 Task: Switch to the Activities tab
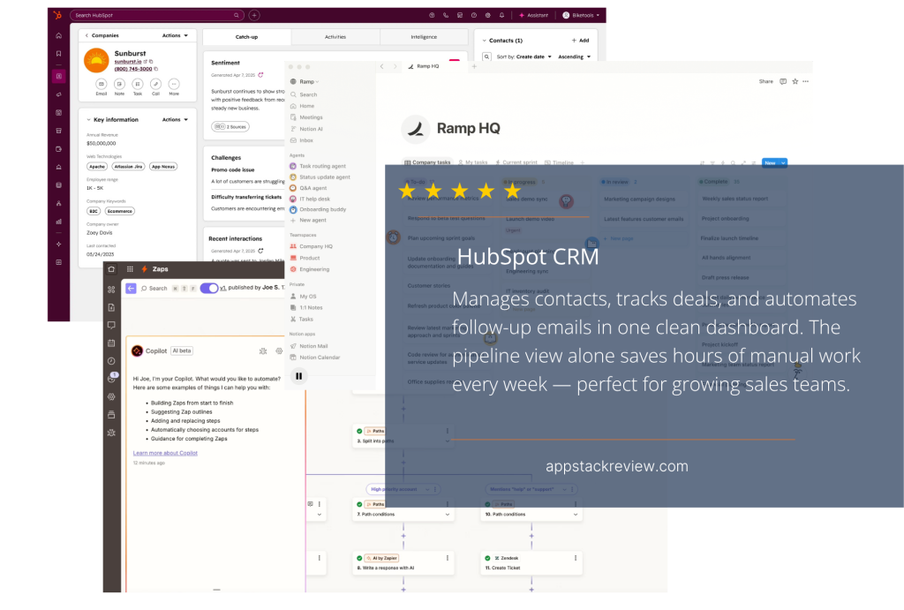[x=335, y=37]
